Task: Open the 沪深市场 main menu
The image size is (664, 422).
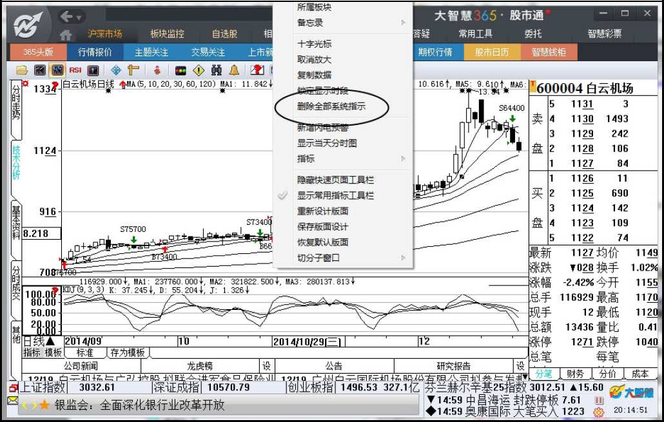Action: tap(104, 34)
